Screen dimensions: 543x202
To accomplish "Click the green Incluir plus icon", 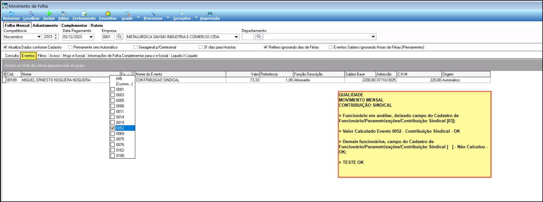I will click(49, 14).
